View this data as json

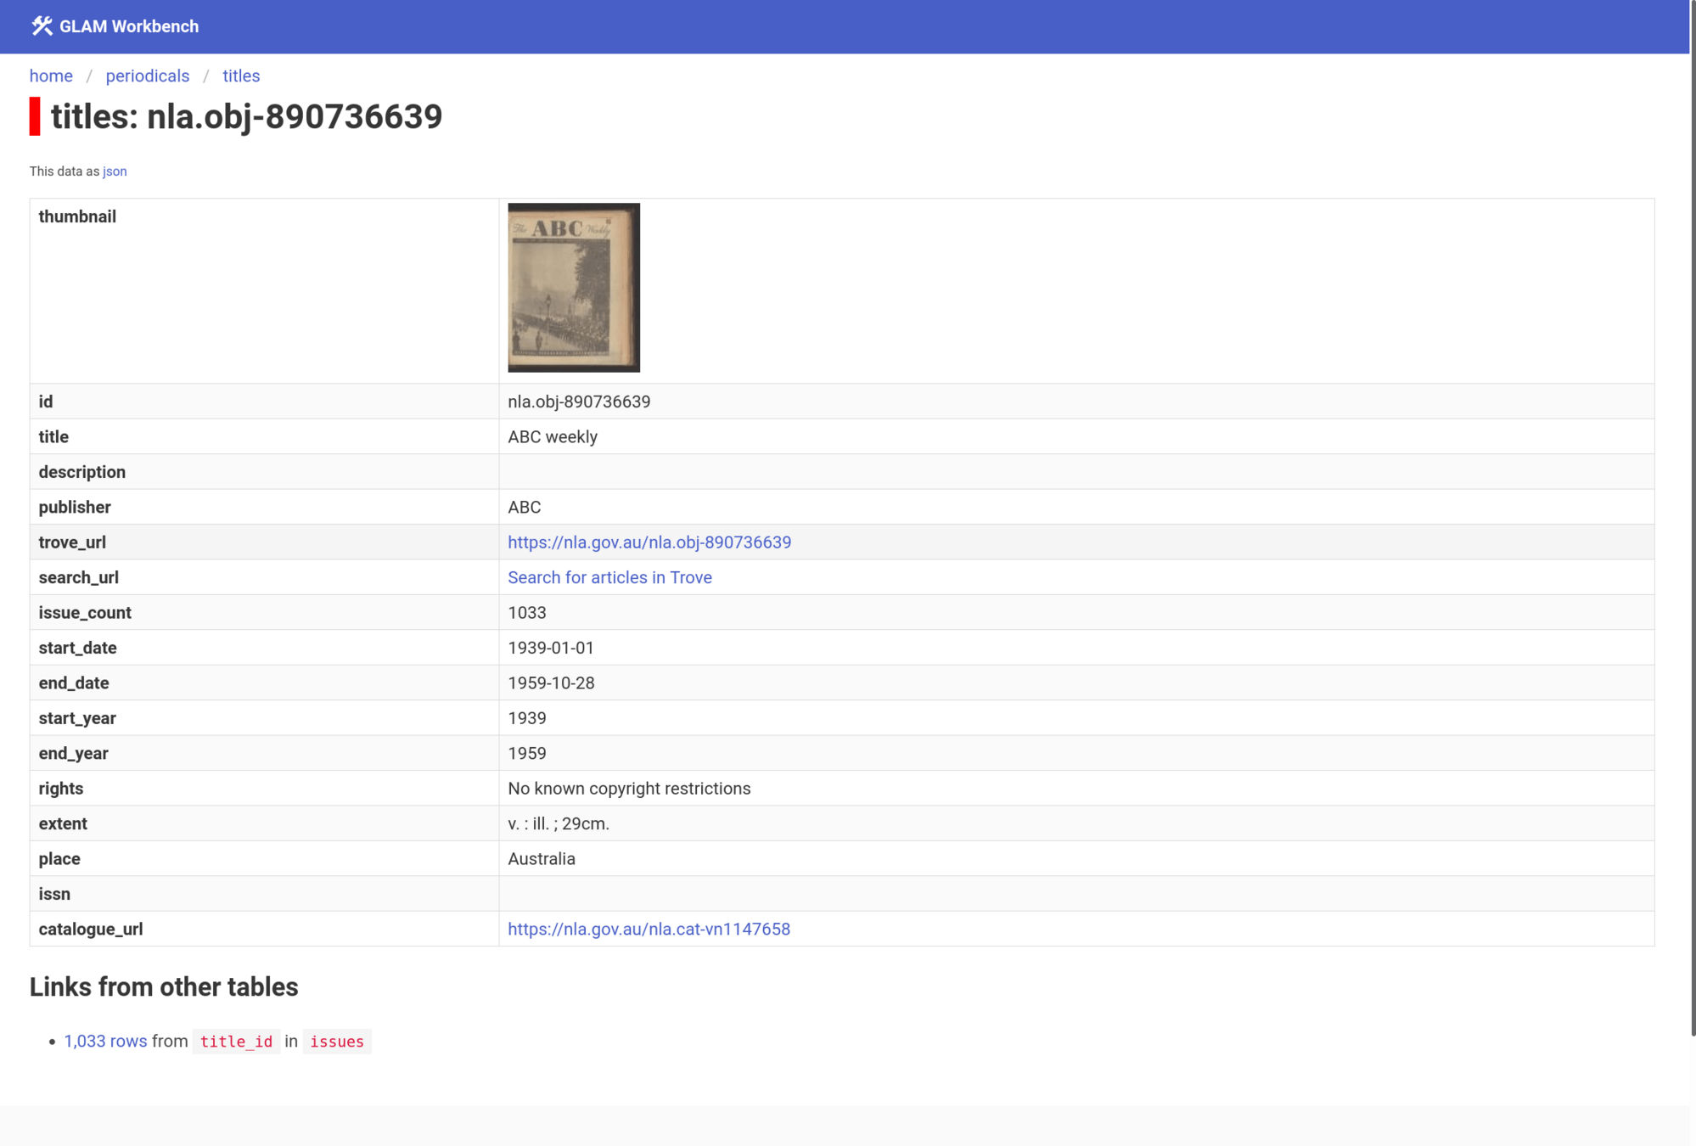pyautogui.click(x=115, y=171)
